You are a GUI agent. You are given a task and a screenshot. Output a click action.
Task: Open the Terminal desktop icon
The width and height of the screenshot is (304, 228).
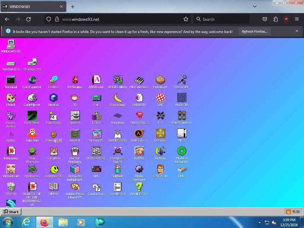pos(11,82)
